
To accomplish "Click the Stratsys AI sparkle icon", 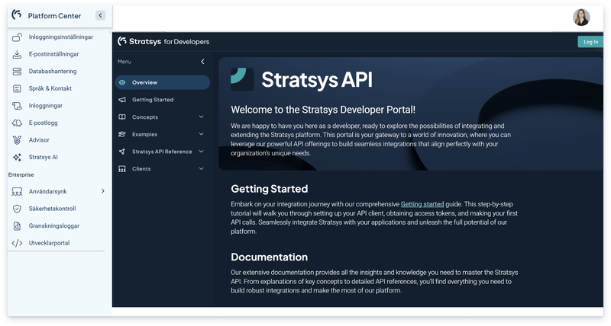I will coord(17,158).
